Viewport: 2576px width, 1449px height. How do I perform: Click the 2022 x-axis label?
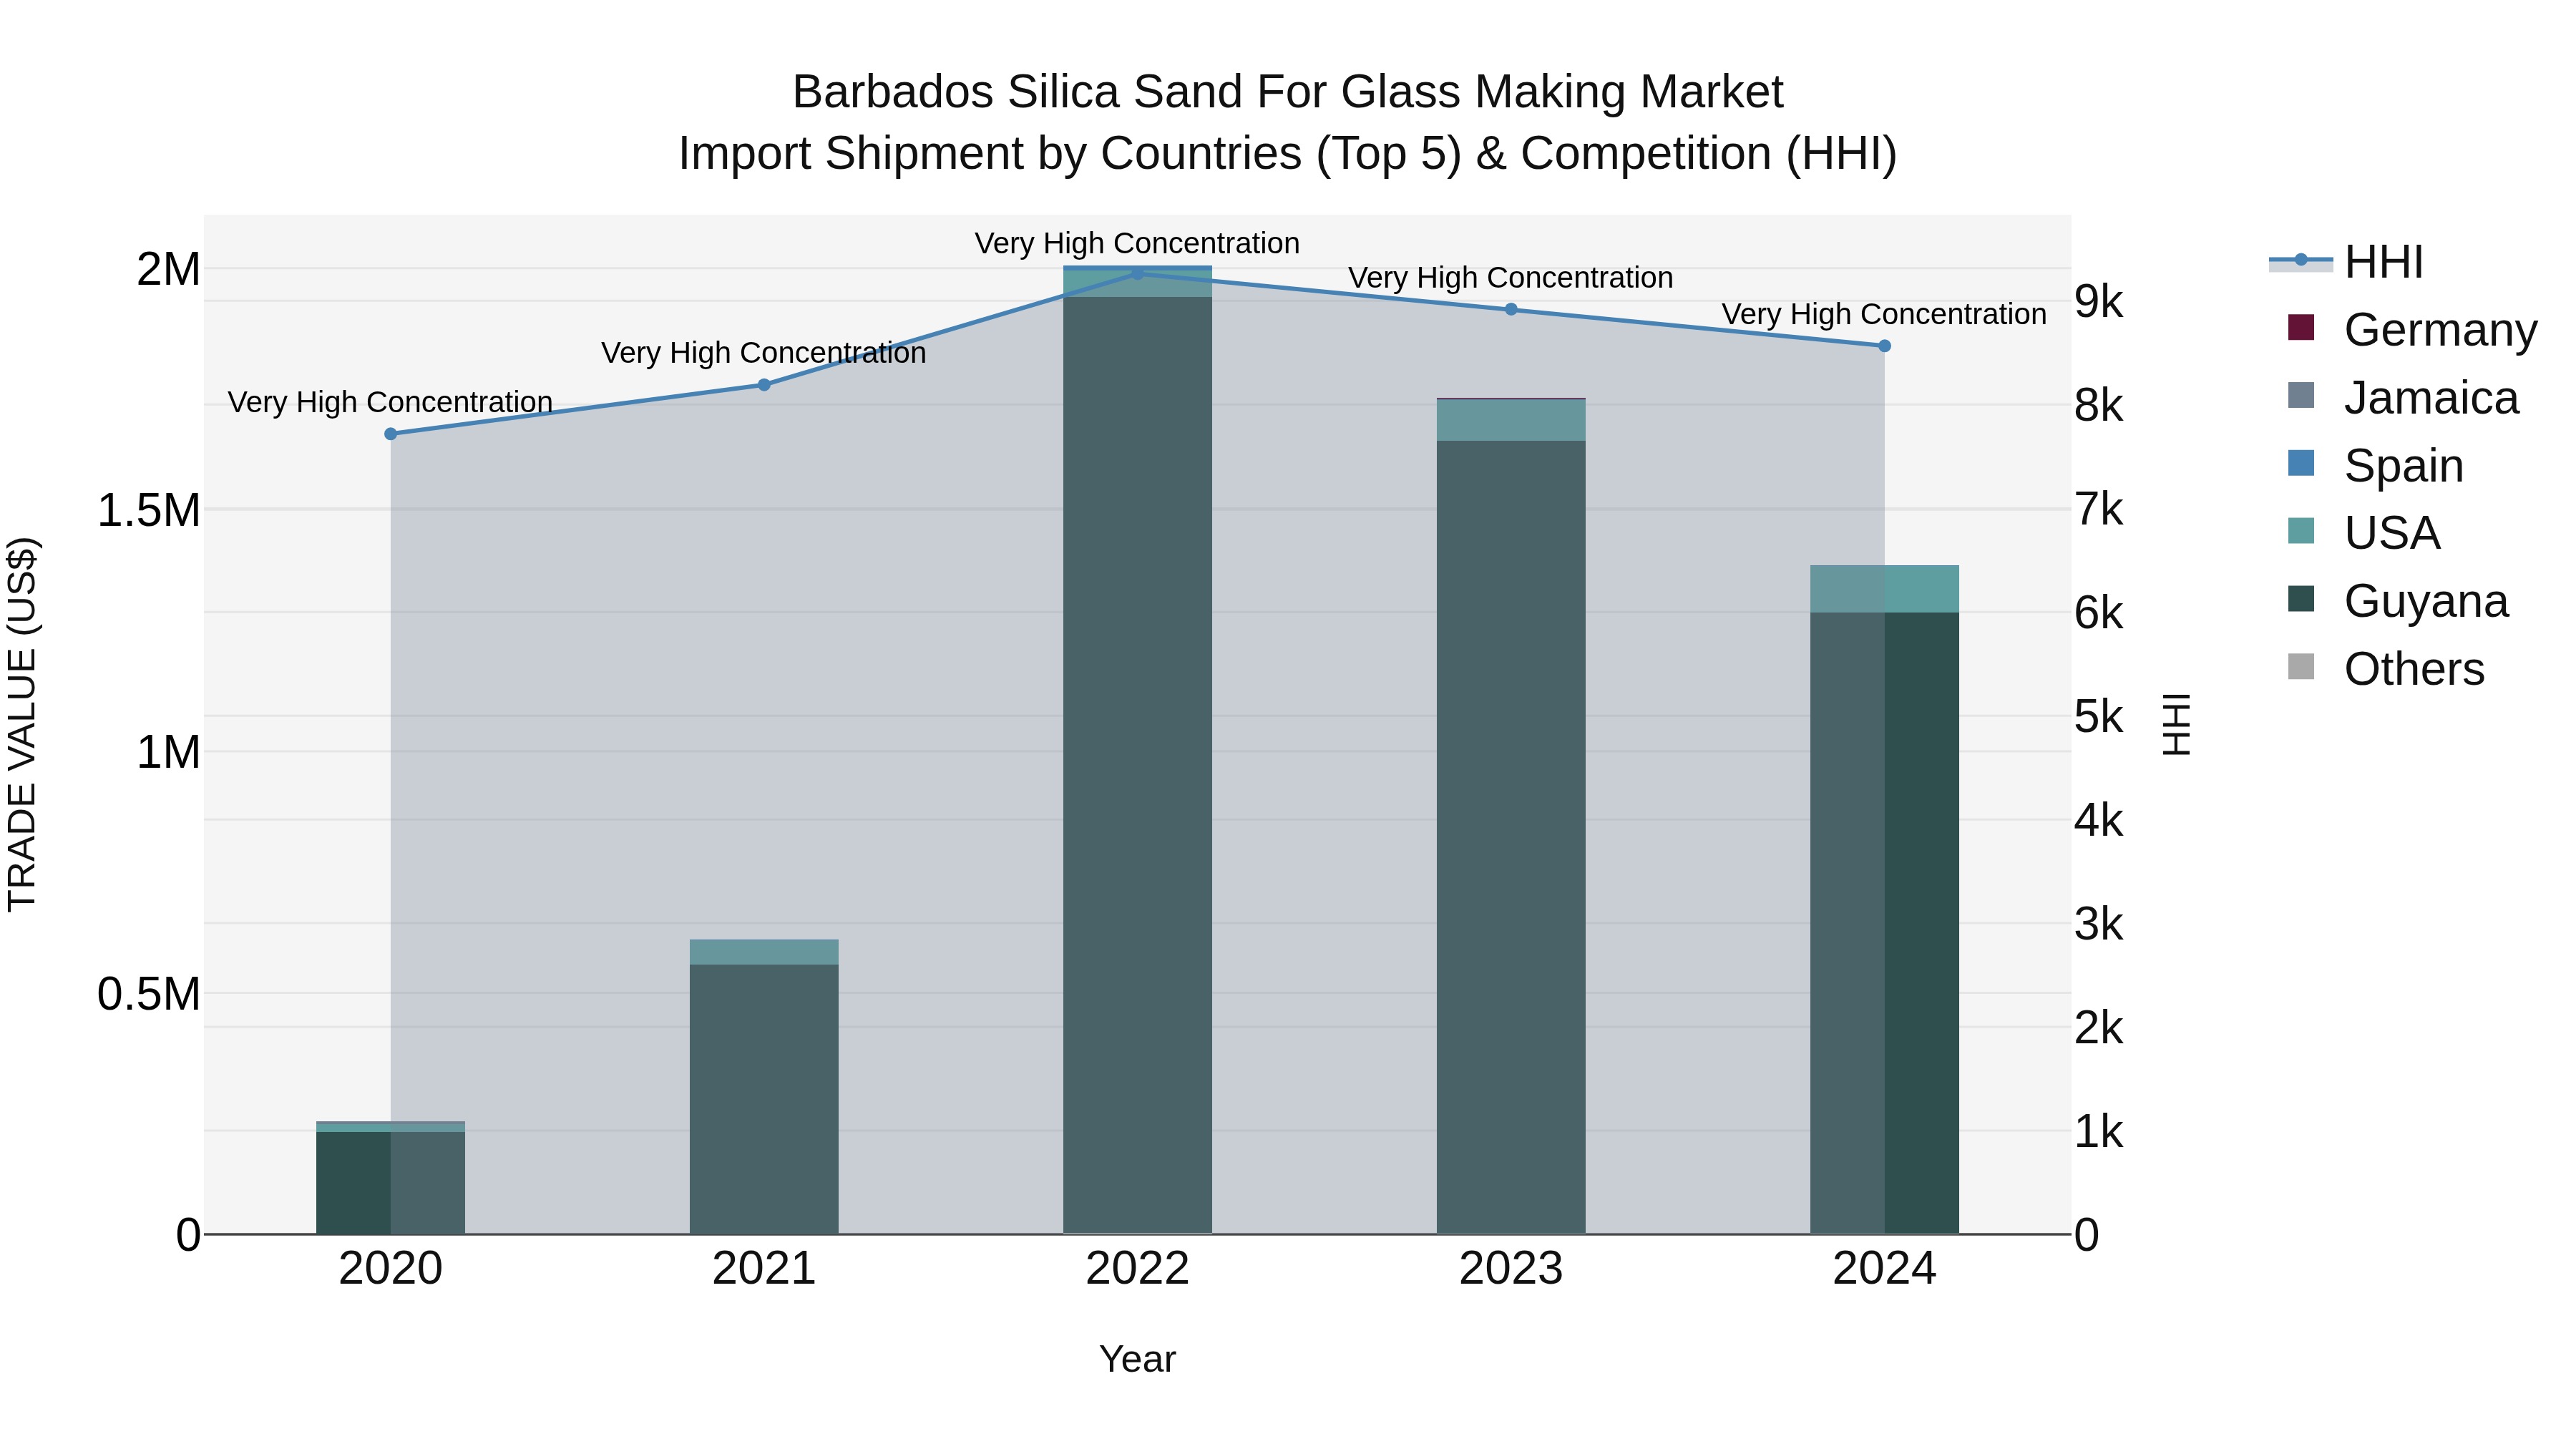pos(1138,1269)
